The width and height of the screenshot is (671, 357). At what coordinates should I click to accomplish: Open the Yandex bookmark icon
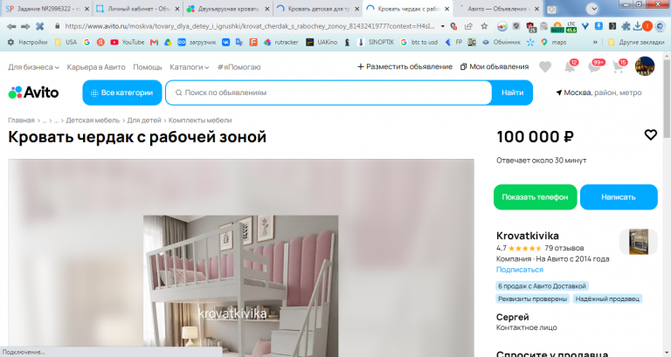point(100,42)
